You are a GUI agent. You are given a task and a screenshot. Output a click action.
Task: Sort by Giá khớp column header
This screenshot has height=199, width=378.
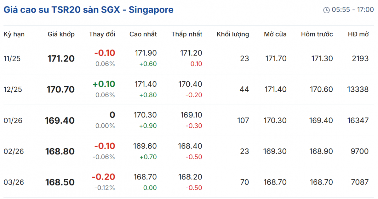(x=61, y=34)
